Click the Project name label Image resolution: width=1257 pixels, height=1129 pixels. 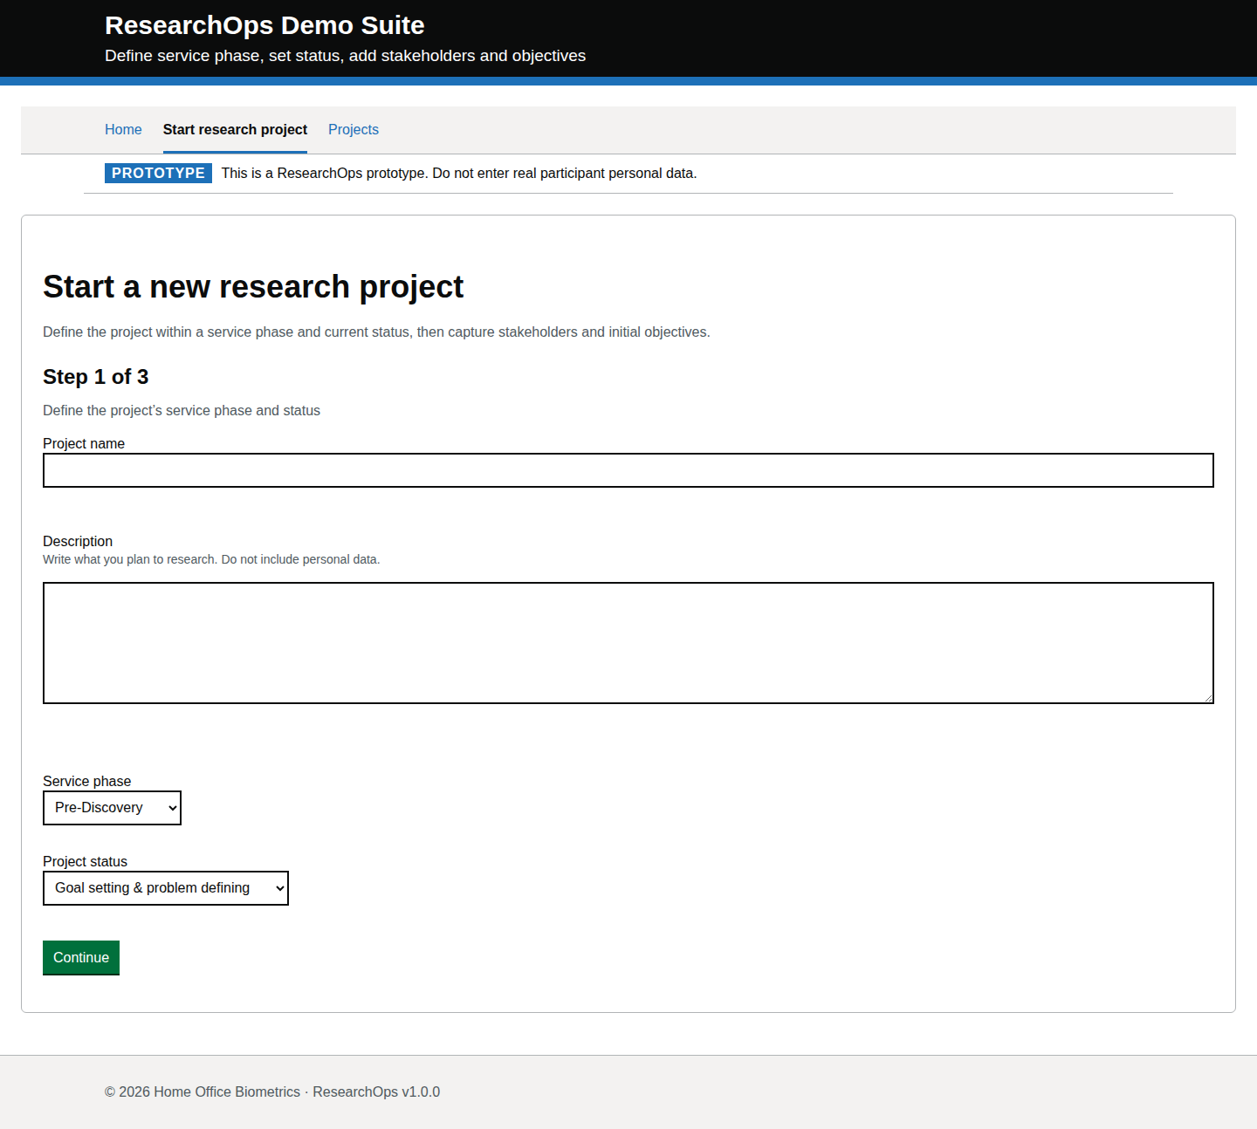84,443
